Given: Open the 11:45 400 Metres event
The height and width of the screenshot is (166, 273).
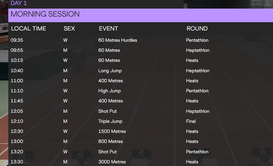Looking at the screenshot, I should click(111, 101).
